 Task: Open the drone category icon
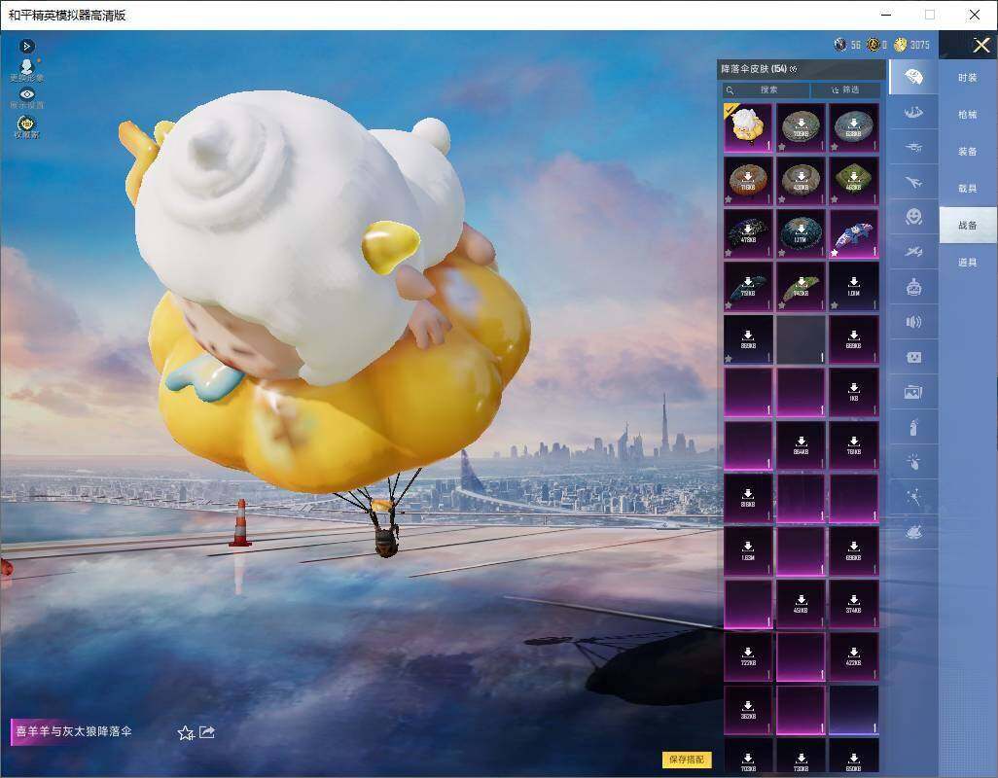(x=913, y=148)
